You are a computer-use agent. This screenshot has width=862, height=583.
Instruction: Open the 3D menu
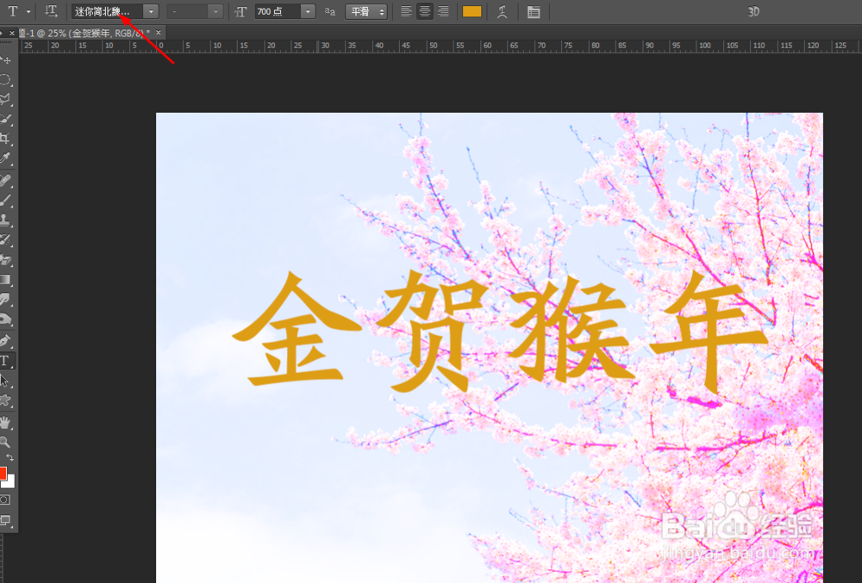coord(753,11)
